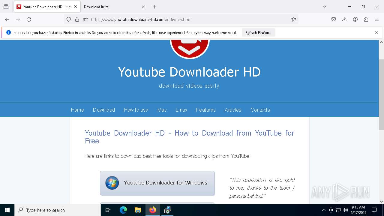Click the taskbar search box
384x216 pixels.
[58, 210]
